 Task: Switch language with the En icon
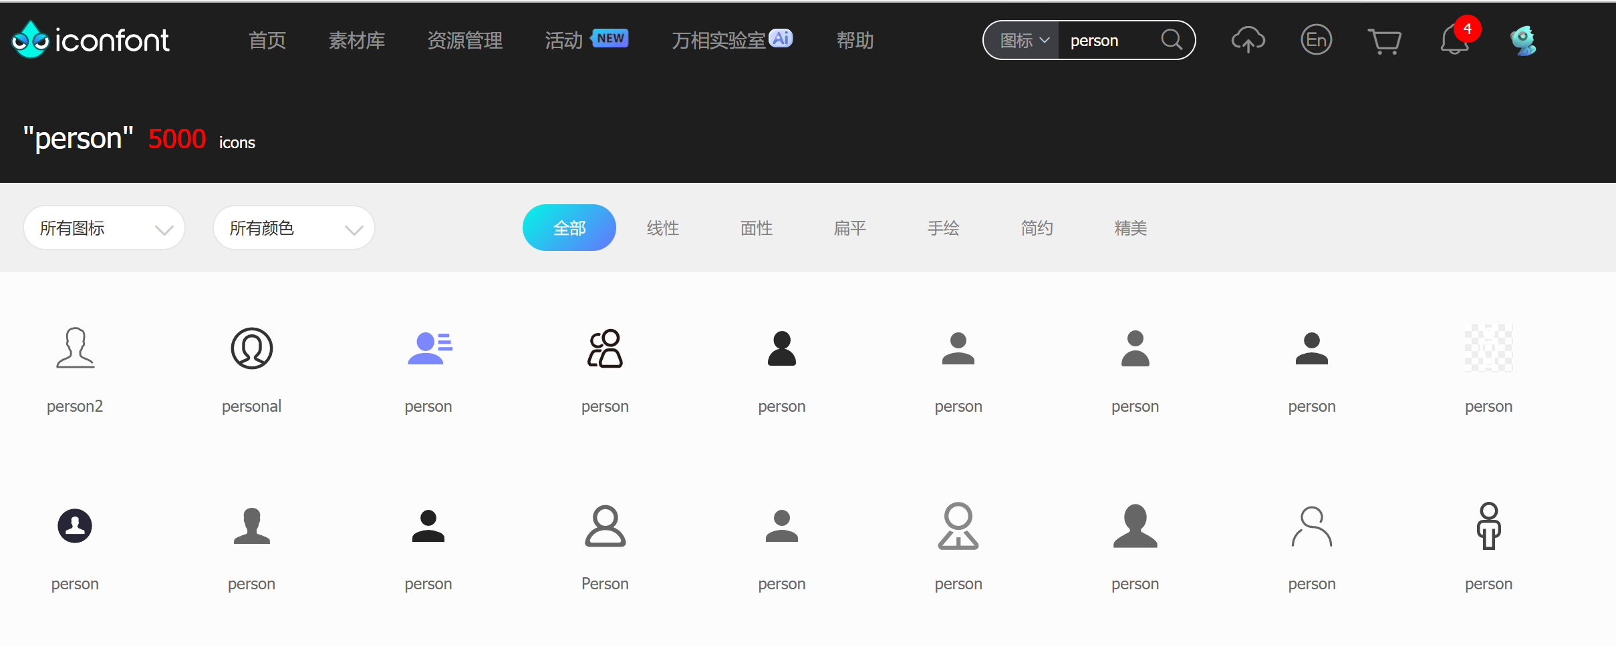(1316, 40)
